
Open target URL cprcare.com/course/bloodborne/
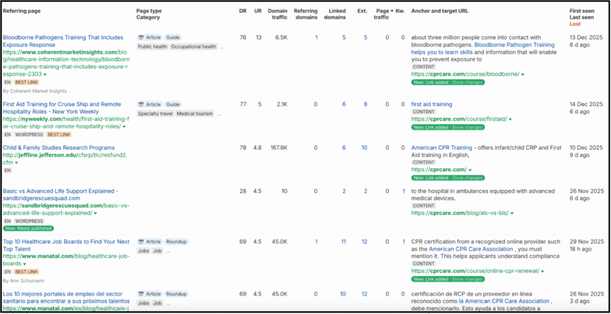coord(465,74)
